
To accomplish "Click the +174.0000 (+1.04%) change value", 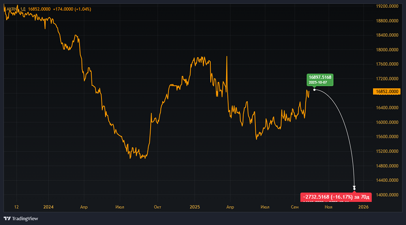I will [72, 9].
